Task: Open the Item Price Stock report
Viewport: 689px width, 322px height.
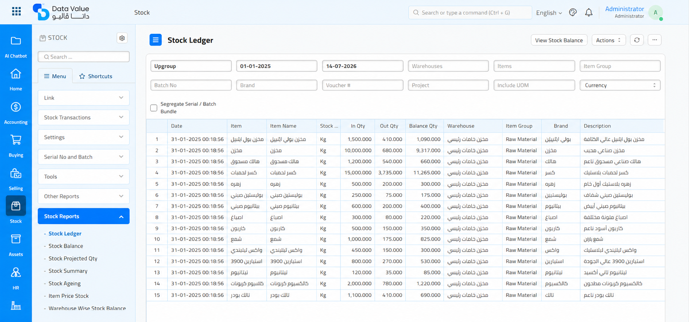Action: click(69, 296)
